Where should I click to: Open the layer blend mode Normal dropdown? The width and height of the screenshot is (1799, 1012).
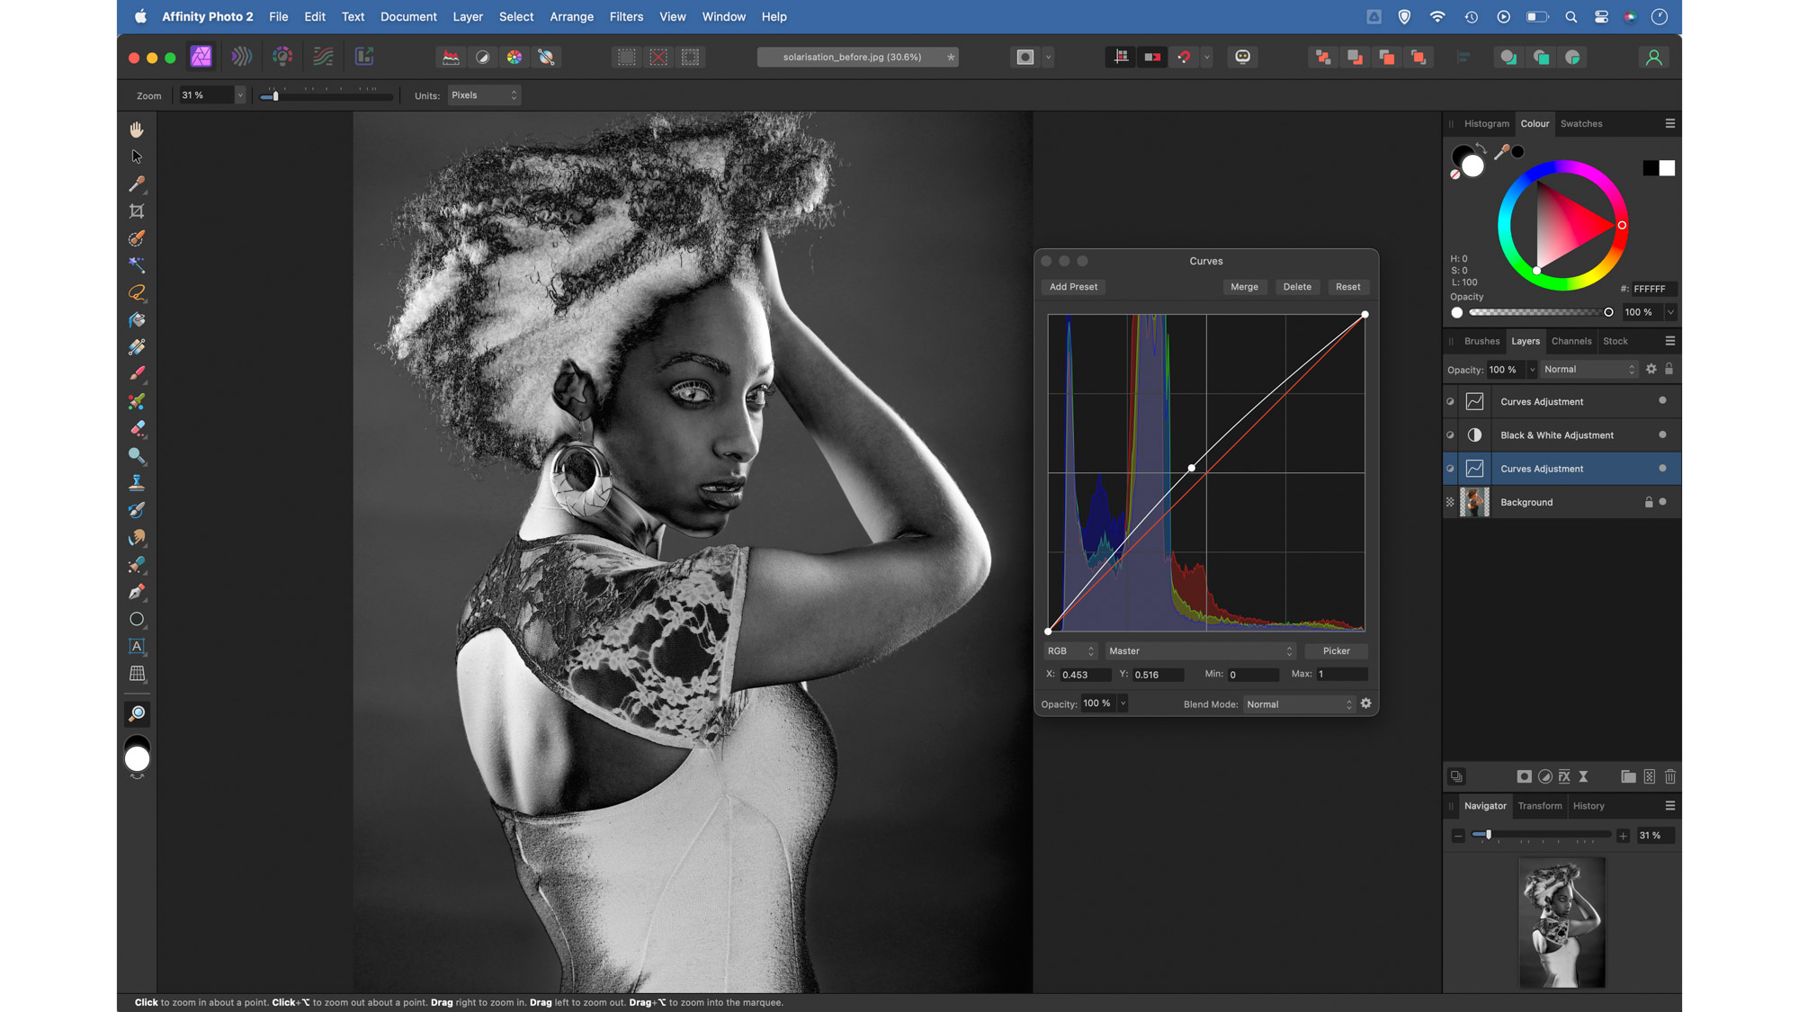(1589, 369)
